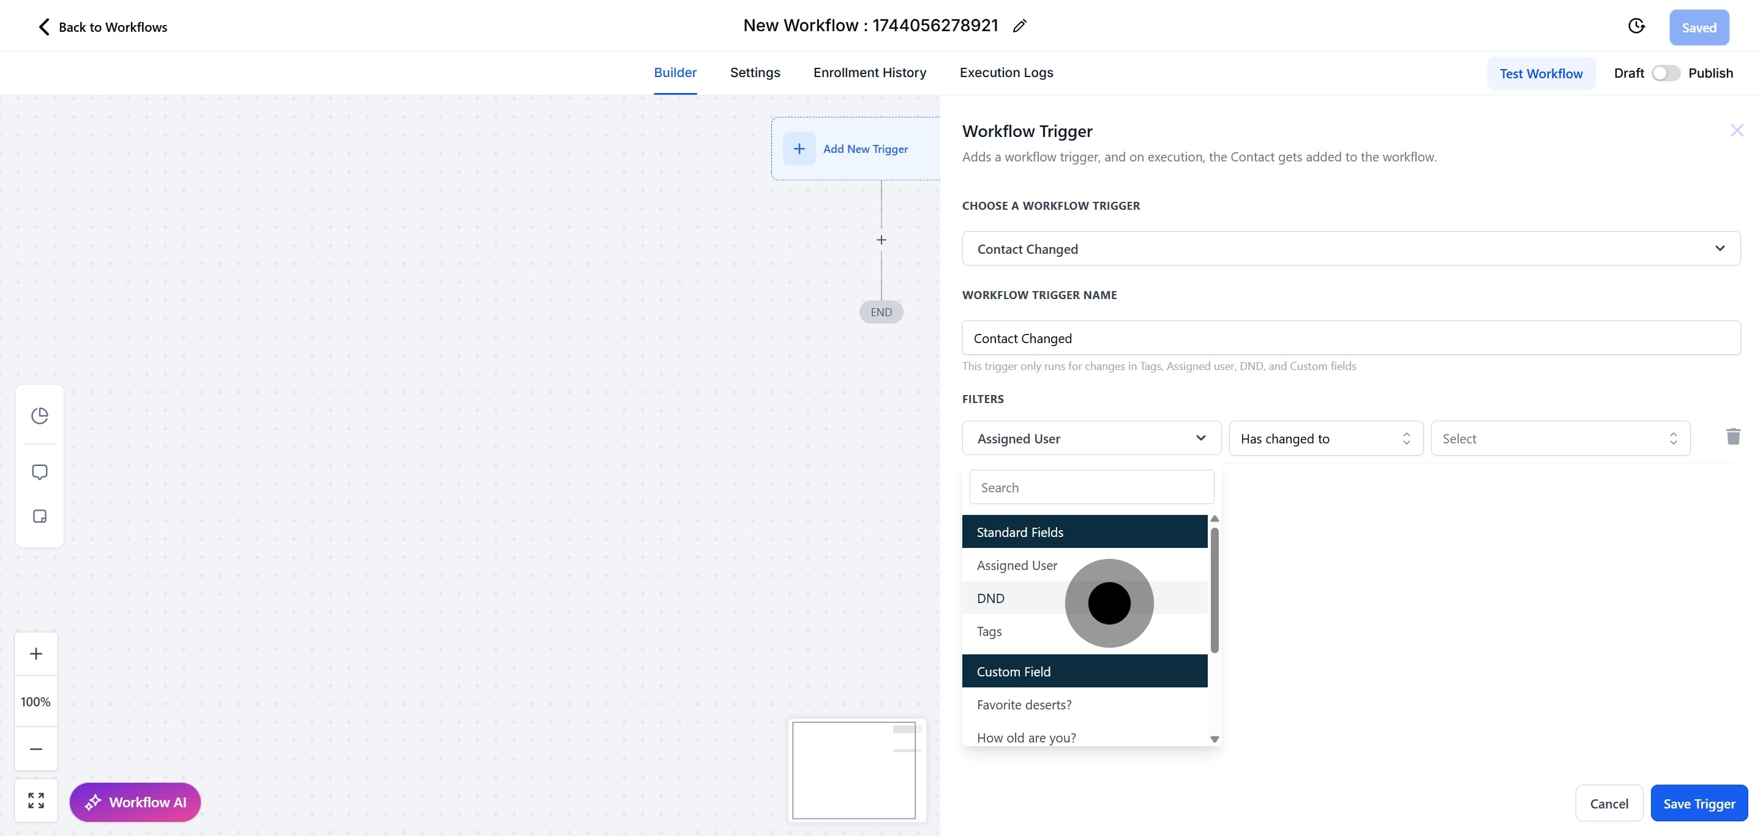Image resolution: width=1763 pixels, height=836 pixels.
Task: Open the filter value Select dropdown
Action: tap(1560, 439)
